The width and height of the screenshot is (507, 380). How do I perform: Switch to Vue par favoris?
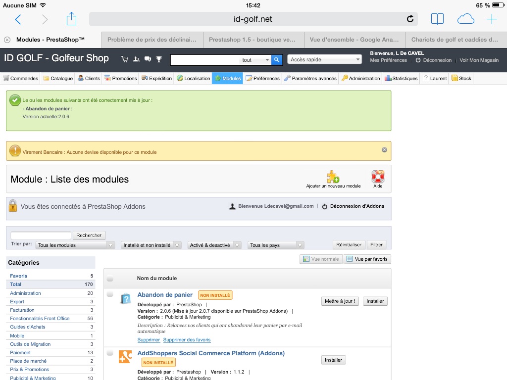point(367,259)
